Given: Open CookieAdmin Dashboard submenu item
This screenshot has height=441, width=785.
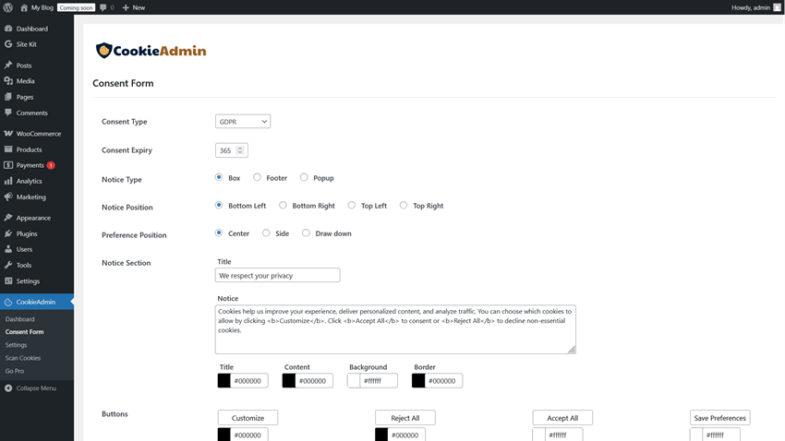Looking at the screenshot, I should 20,319.
